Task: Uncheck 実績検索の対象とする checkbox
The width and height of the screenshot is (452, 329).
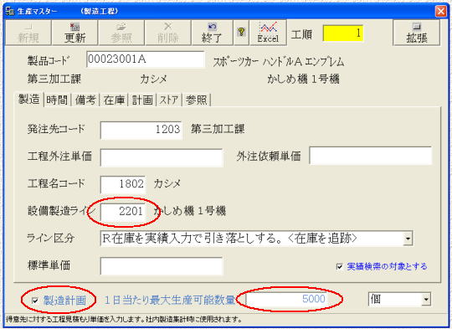Action: (x=340, y=266)
